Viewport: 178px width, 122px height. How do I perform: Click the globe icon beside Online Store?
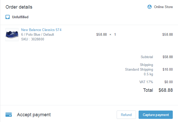pos(150,7)
